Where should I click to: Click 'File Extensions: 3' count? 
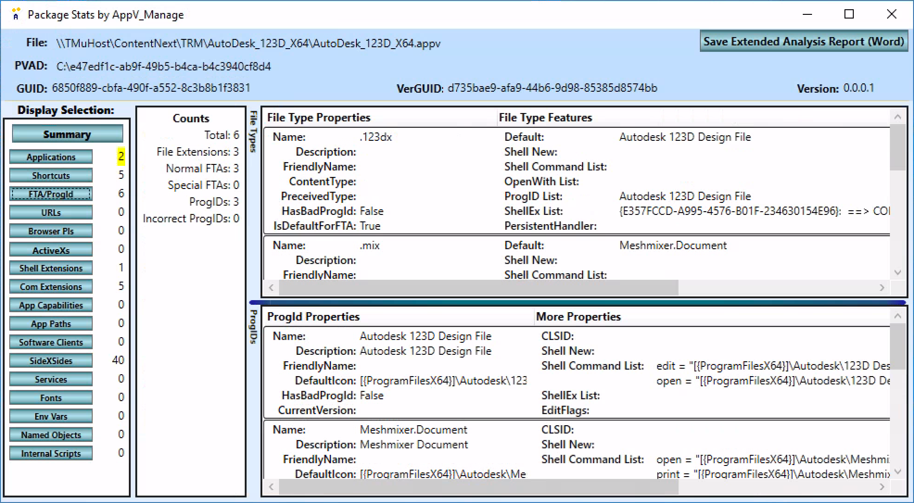pos(197,152)
